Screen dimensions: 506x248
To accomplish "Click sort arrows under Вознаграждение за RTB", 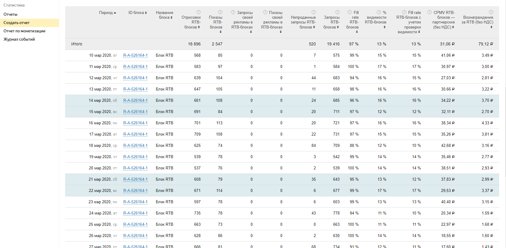I will 491,27.
